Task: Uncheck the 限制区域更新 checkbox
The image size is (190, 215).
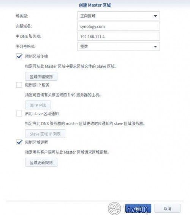Action: click(x=19, y=142)
